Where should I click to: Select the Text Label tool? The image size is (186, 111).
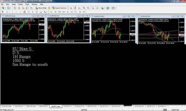(37, 12)
